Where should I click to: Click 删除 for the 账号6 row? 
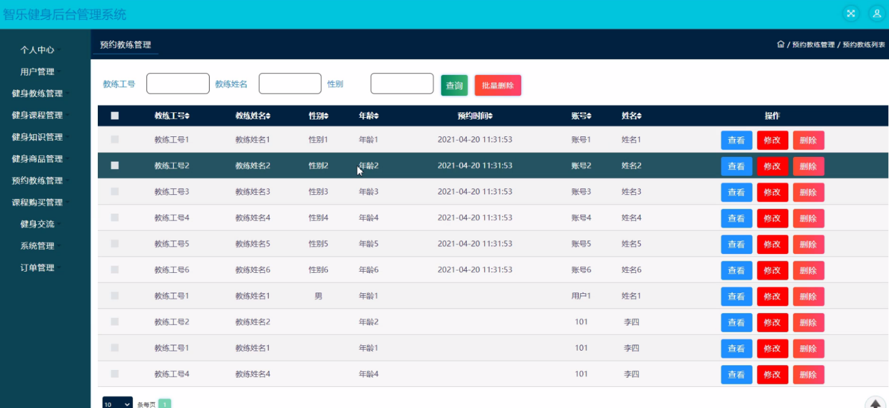(808, 270)
